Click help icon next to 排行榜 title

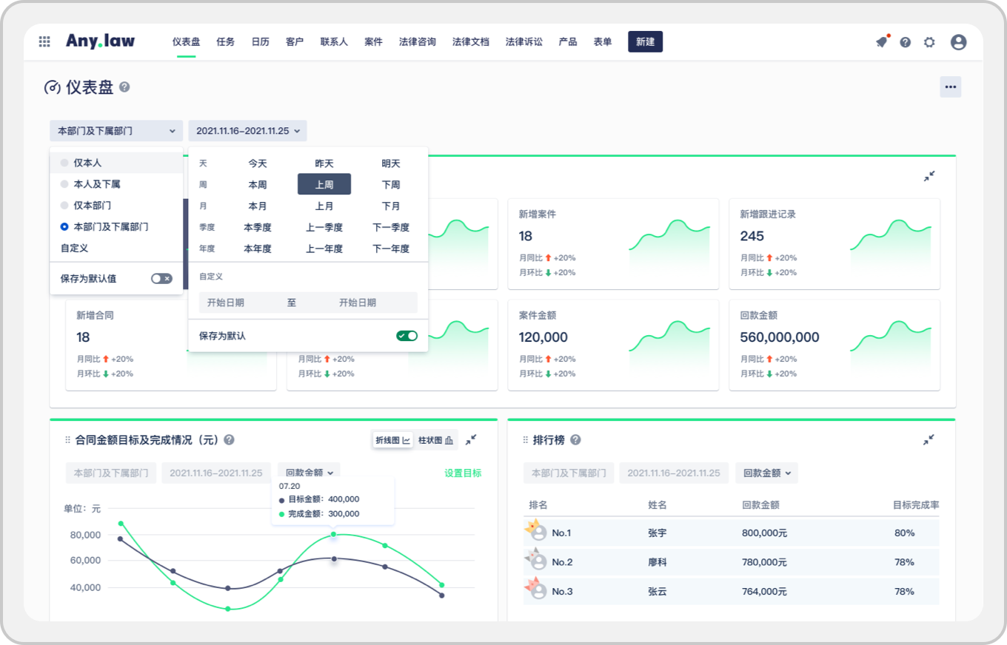coord(575,440)
